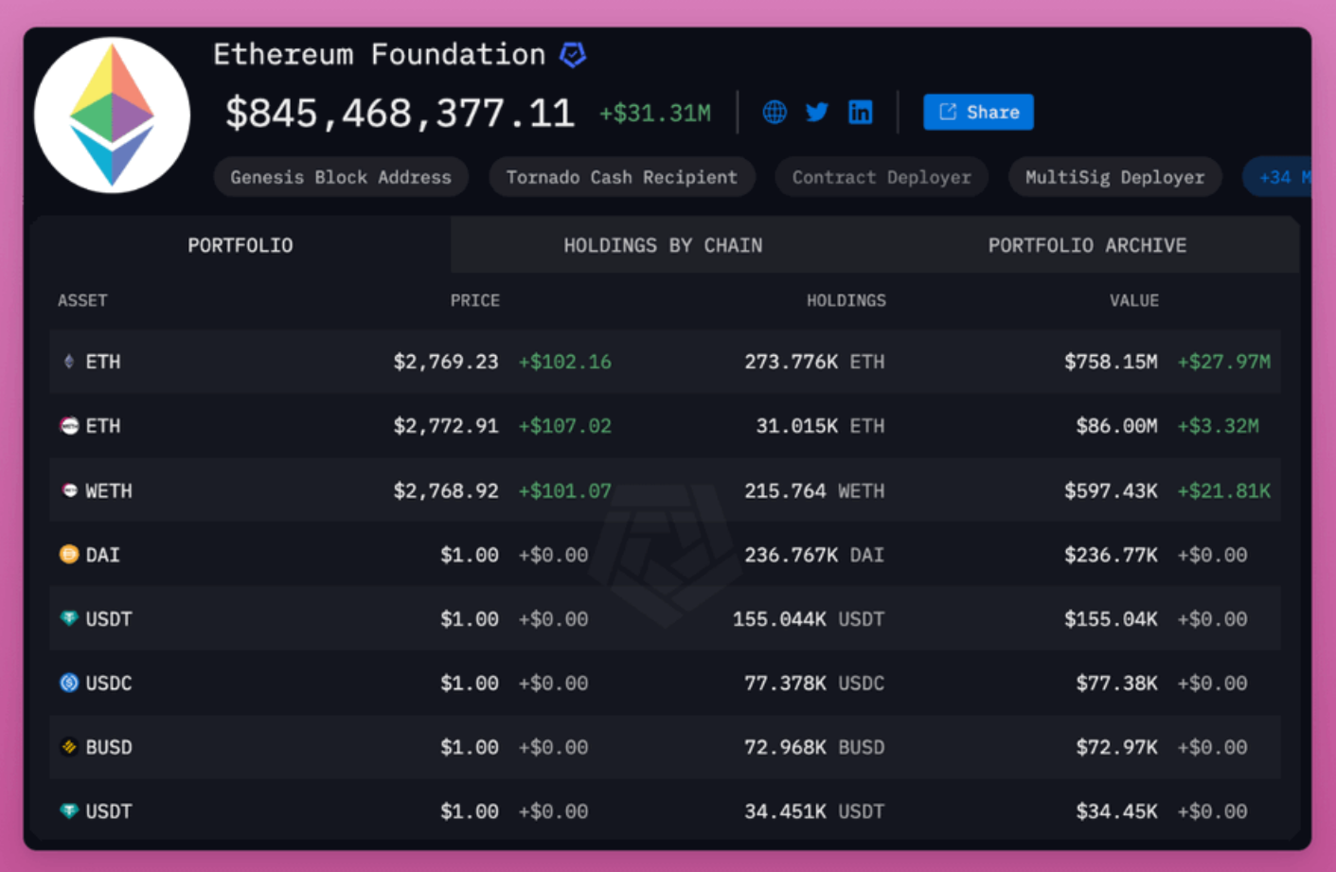1336x872 pixels.
Task: Click the BUSD token icon
Action: [69, 747]
